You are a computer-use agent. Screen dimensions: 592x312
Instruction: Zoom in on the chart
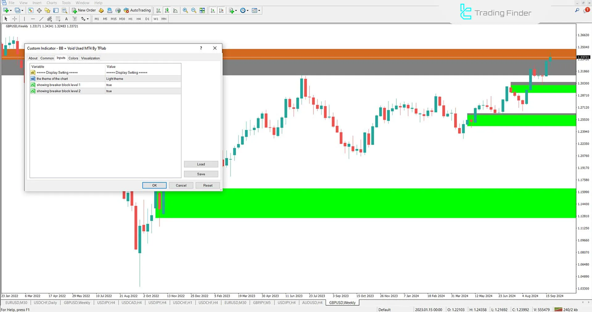(x=185, y=10)
